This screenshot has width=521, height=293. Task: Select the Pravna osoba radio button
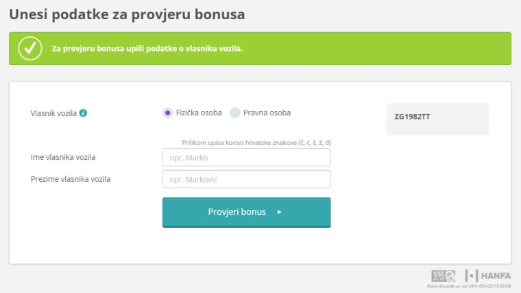235,113
